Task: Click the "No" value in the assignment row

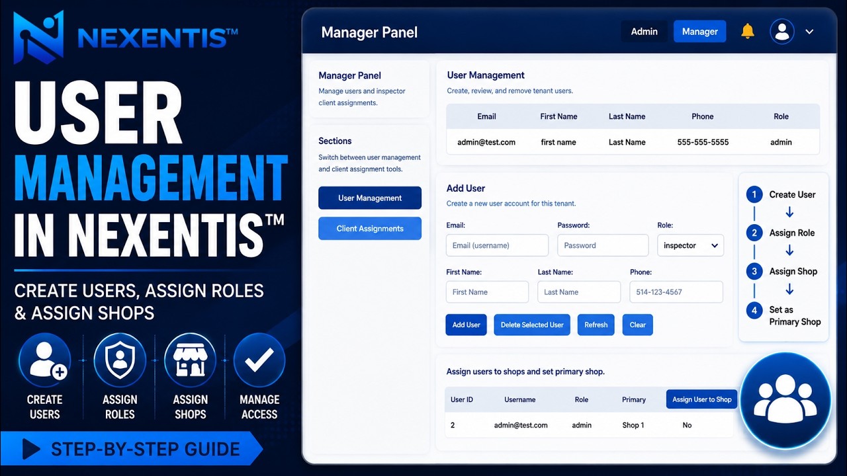Action: 687,425
